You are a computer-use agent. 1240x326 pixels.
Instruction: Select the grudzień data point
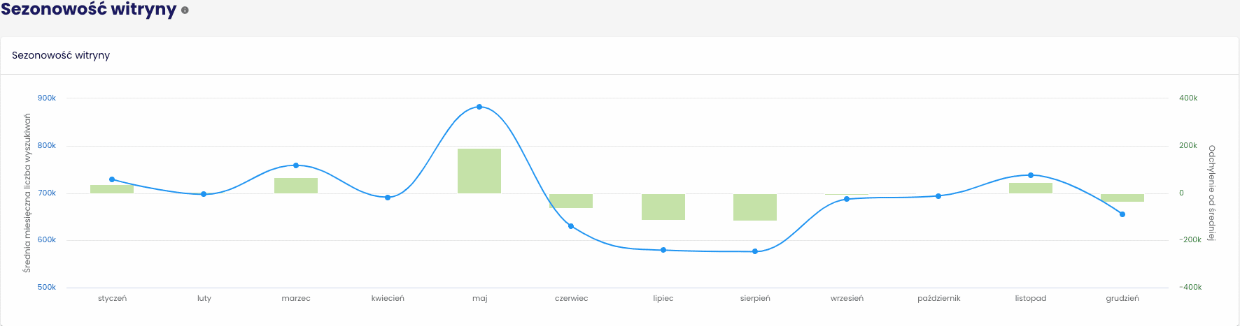[x=1122, y=214]
